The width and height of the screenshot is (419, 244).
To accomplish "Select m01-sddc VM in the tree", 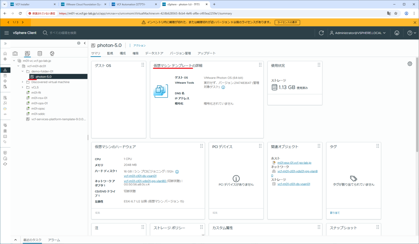I will [x=38, y=114].
